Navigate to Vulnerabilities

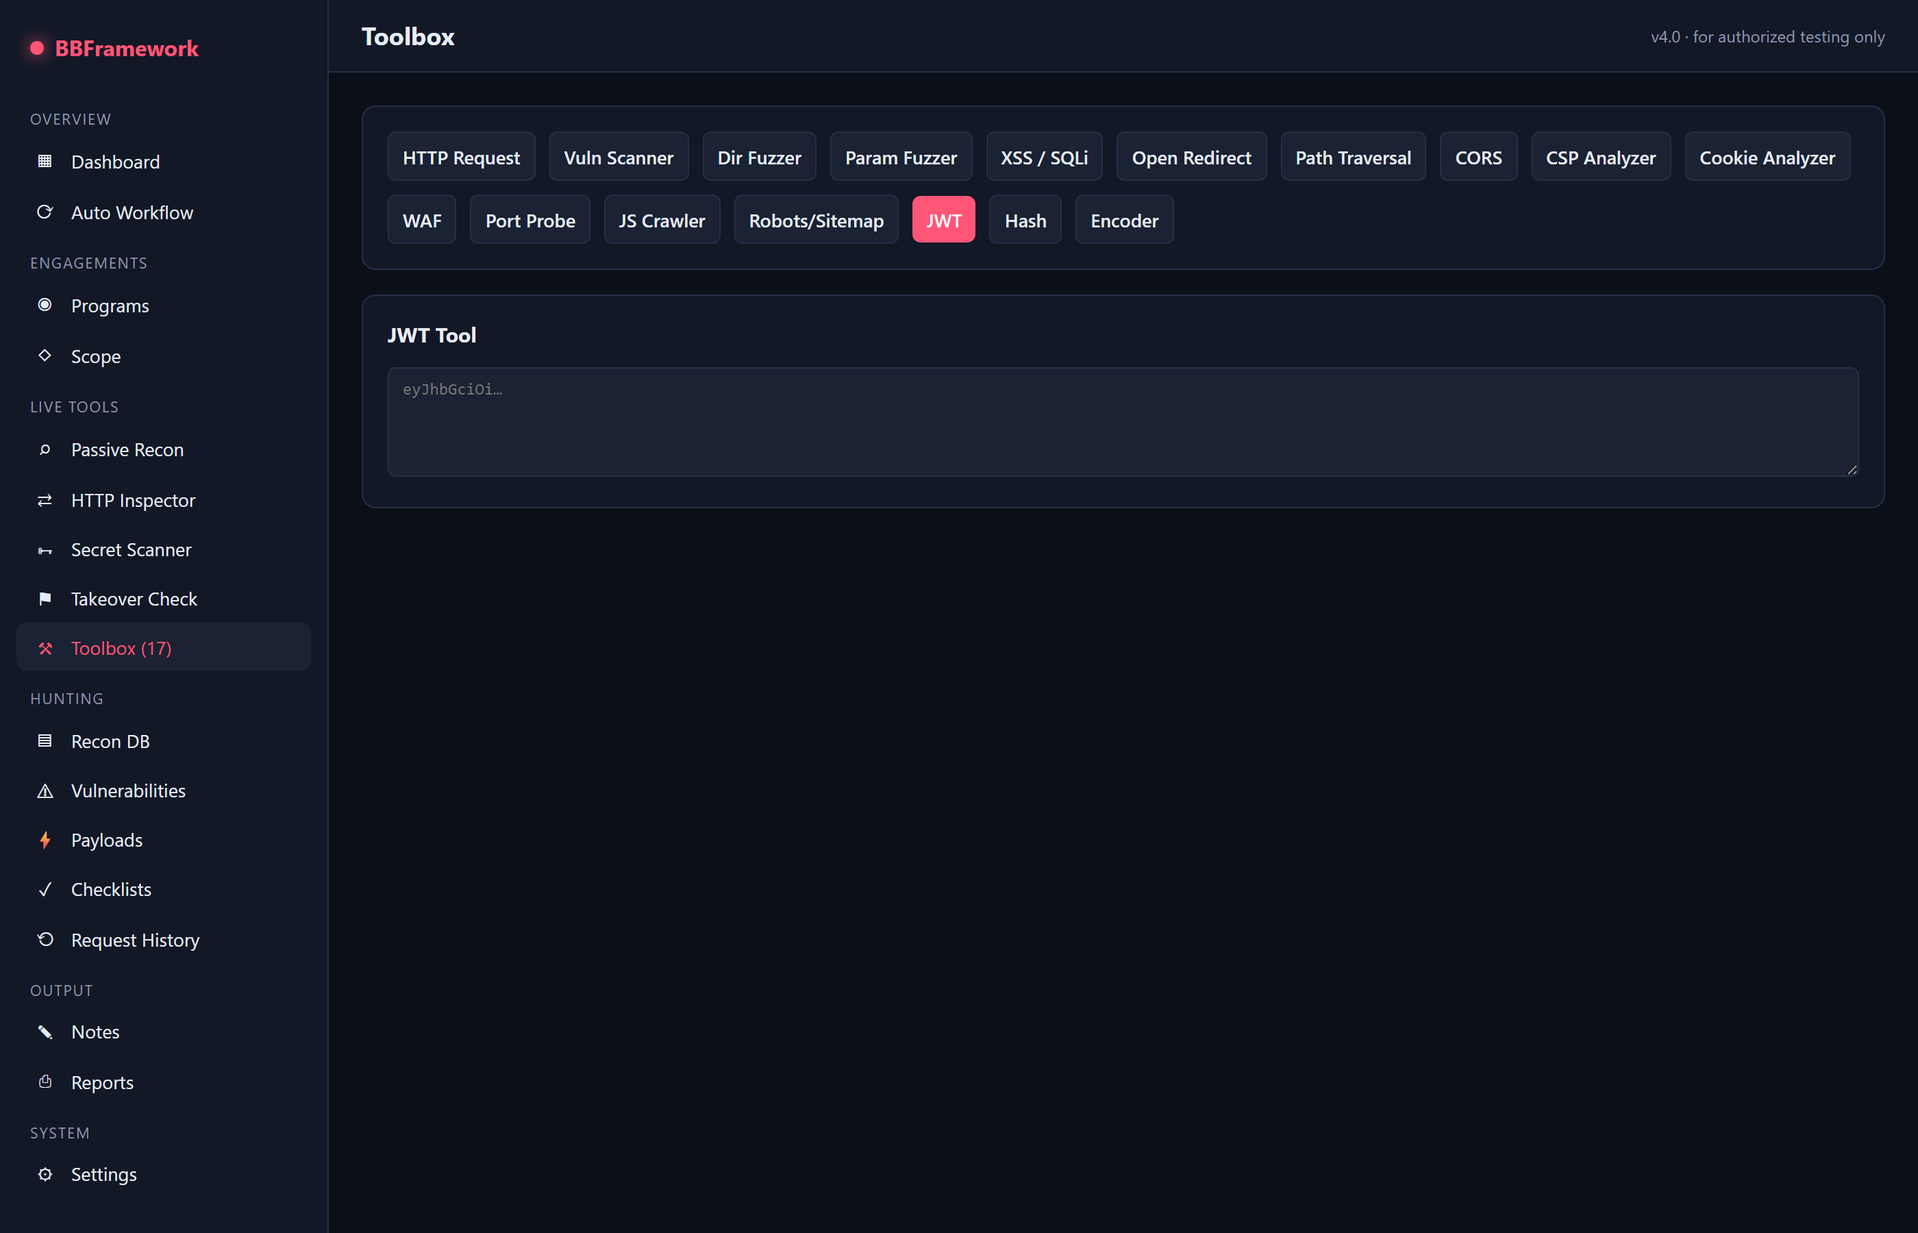pos(163,790)
